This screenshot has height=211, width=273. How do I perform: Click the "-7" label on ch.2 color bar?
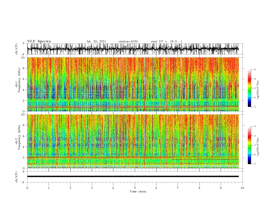(x=254, y=164)
